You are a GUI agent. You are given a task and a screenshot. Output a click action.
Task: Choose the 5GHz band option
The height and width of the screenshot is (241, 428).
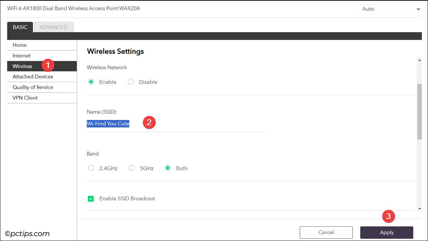pos(132,168)
